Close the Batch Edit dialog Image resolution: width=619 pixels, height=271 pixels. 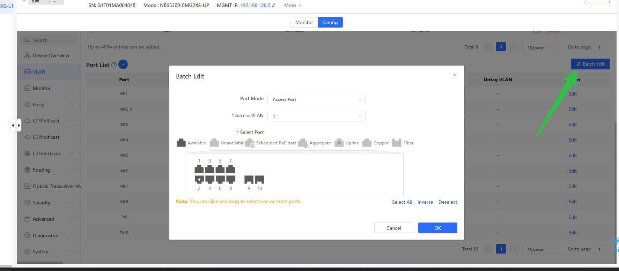click(455, 75)
